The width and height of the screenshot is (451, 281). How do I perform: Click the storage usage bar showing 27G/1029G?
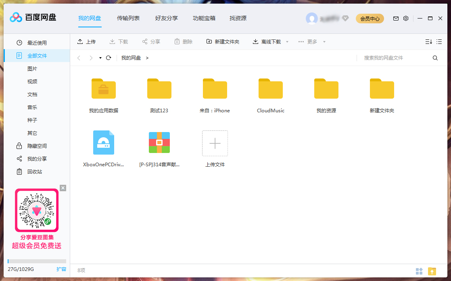pyautogui.click(x=37, y=261)
